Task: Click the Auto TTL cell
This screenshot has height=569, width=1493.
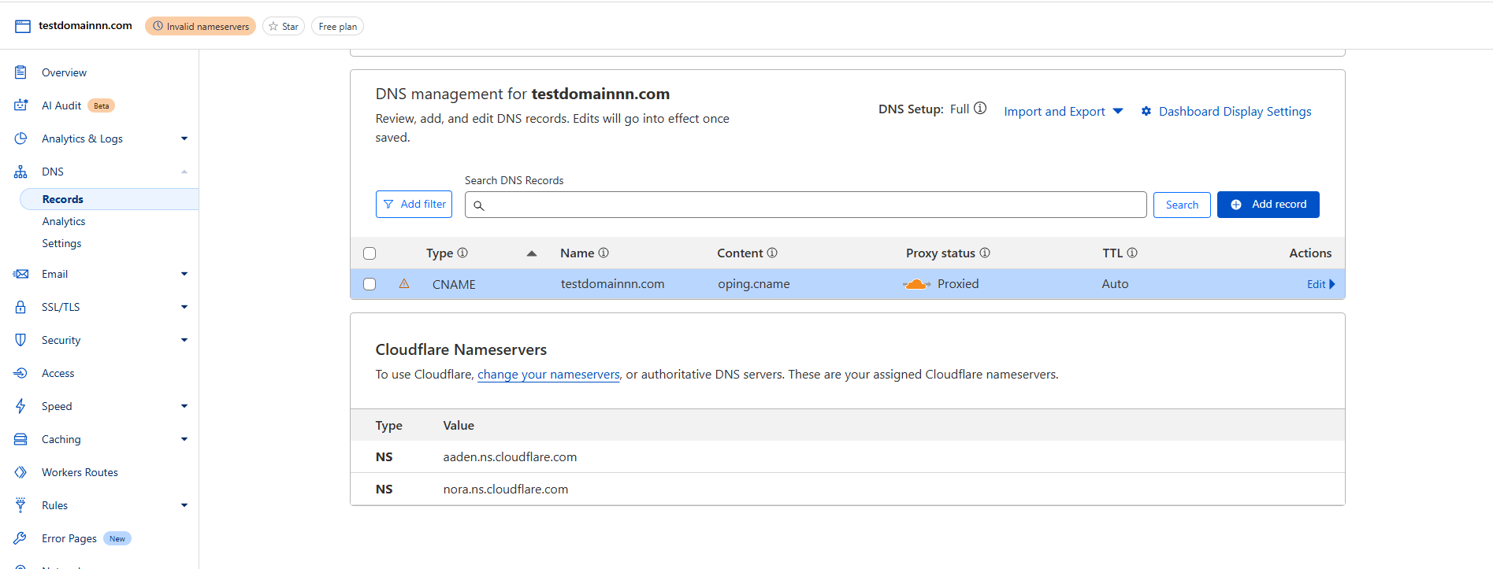Action: 1115,284
